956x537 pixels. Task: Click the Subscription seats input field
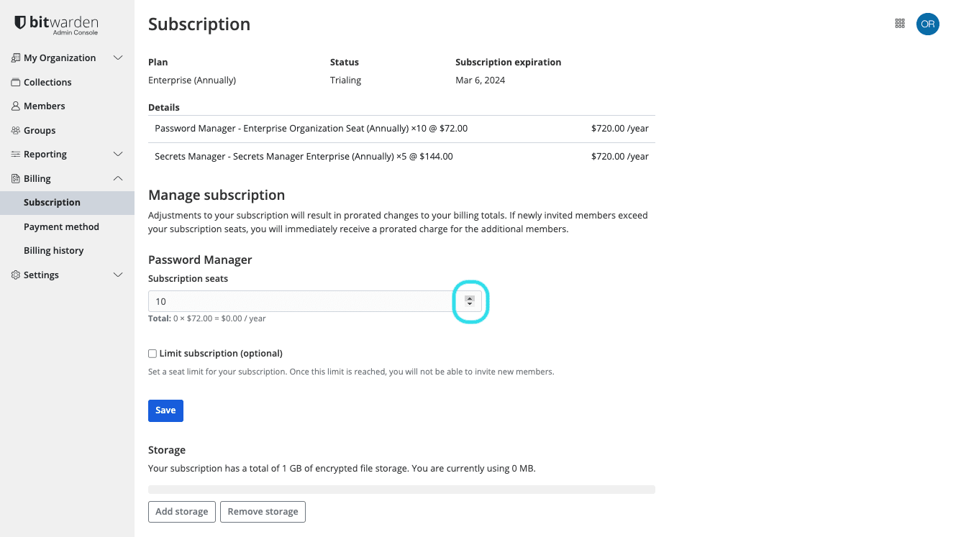coord(314,301)
